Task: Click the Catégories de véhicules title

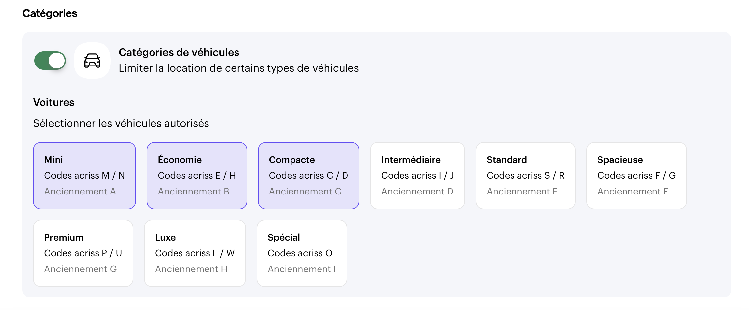Action: 179,52
